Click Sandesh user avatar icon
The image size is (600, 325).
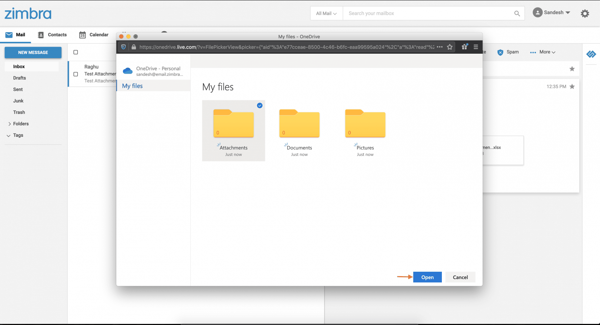pyautogui.click(x=537, y=13)
